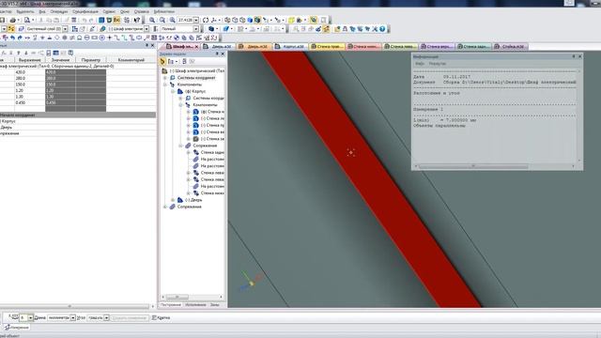This screenshot has height=338, width=601.
Task: Click the Комментарий column header
Action: tap(131, 60)
